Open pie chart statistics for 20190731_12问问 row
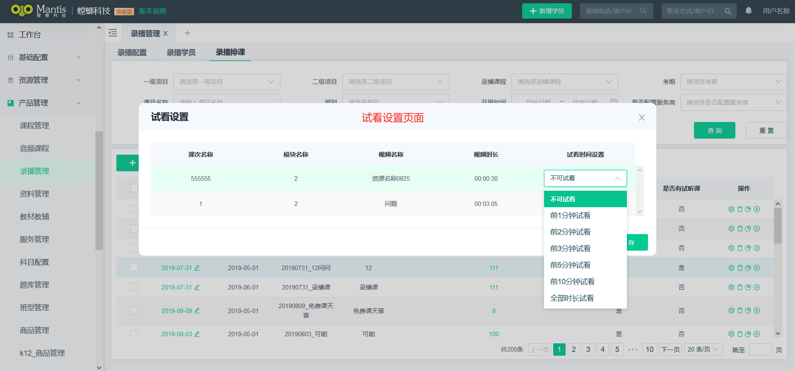Screen dimensions: 795x371 (748, 268)
